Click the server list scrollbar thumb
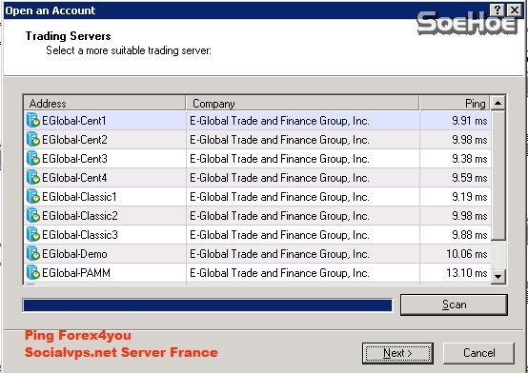528x373 pixels. (498, 175)
